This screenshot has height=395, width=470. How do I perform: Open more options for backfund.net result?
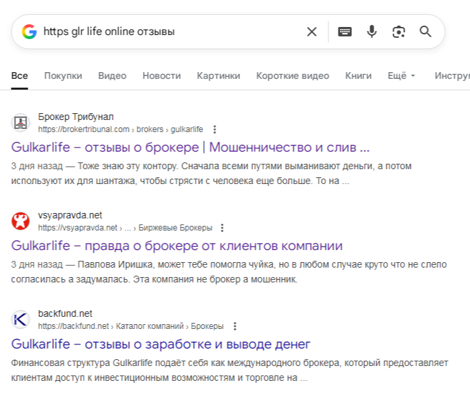[235, 326]
